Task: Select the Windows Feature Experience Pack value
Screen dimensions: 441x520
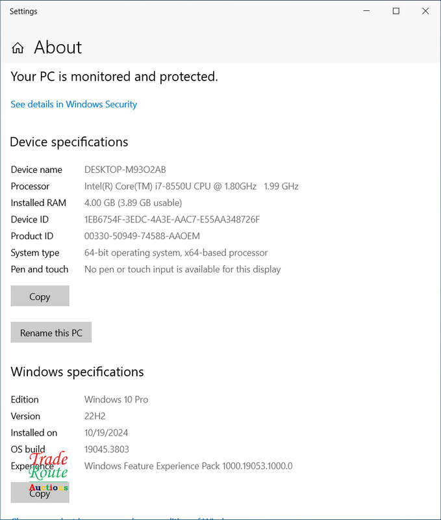Action: point(188,466)
